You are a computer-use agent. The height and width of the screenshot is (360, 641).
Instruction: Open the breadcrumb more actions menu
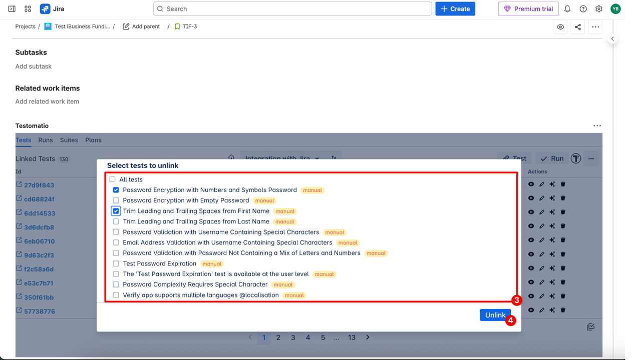595,26
